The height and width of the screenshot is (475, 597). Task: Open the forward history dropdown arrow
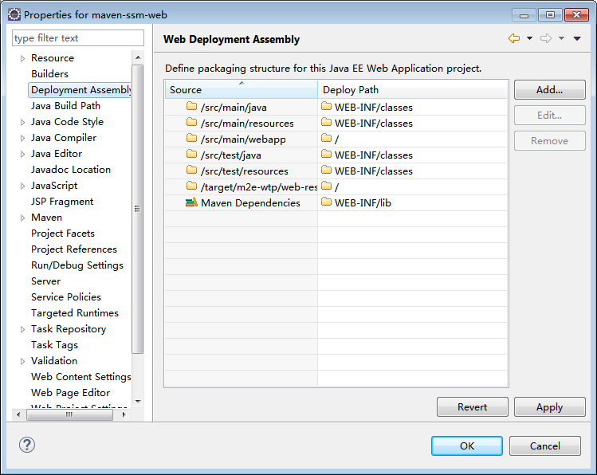562,38
